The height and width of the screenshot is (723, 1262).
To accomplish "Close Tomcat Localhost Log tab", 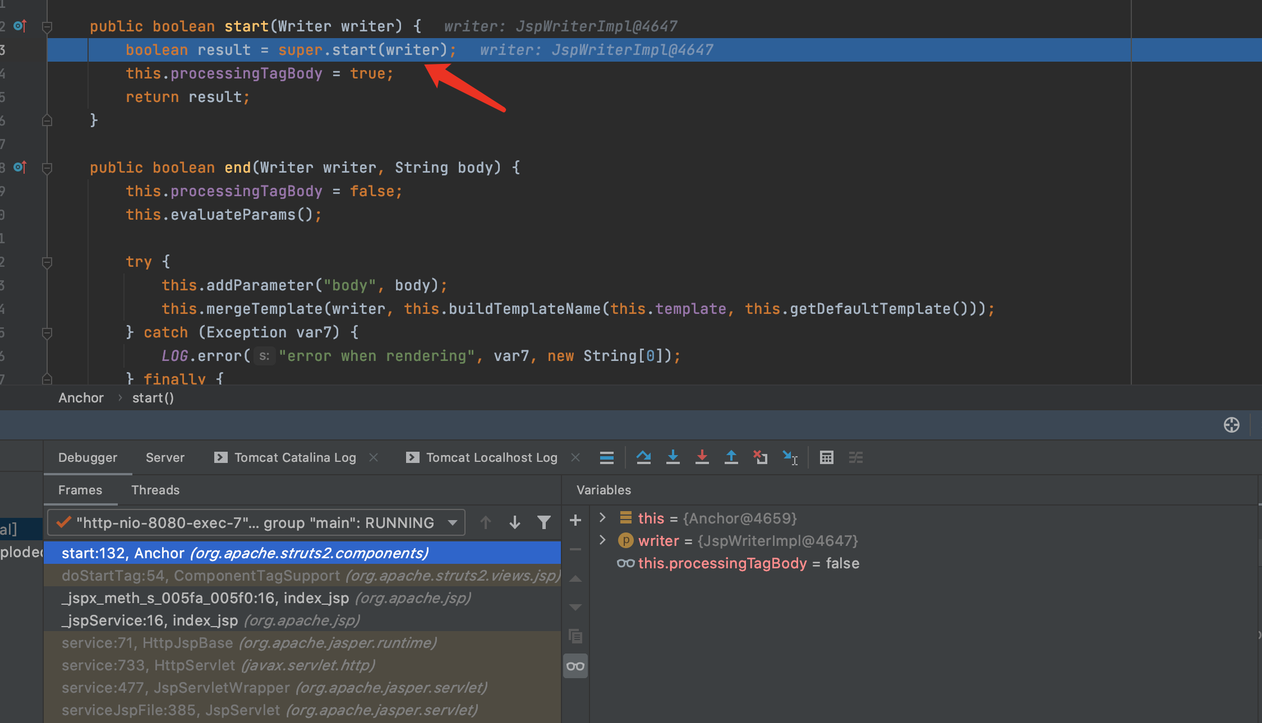I will (575, 457).
